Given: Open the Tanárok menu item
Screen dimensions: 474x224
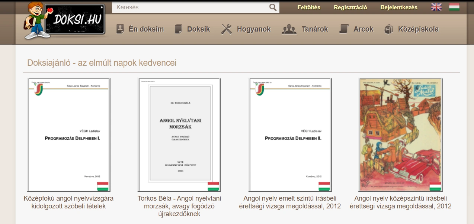Looking at the screenshot, I should coord(315,29).
